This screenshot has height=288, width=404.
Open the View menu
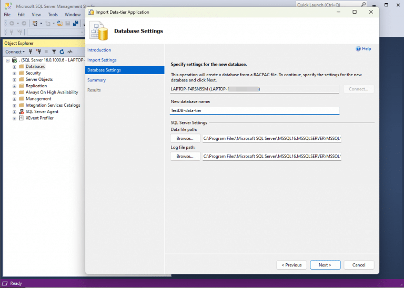36,15
